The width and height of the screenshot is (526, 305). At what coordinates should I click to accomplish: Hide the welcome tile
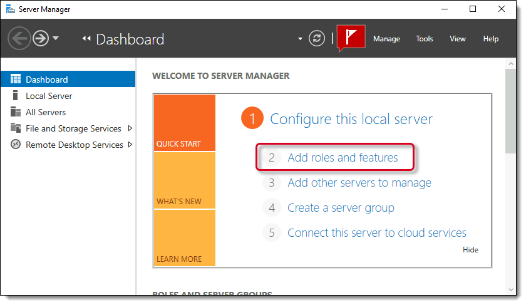[470, 250]
